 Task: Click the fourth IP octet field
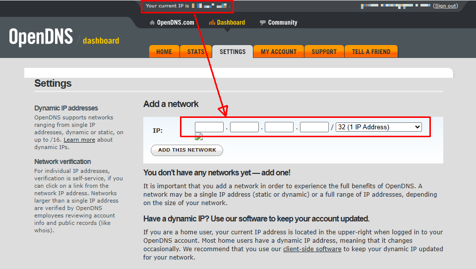(314, 127)
